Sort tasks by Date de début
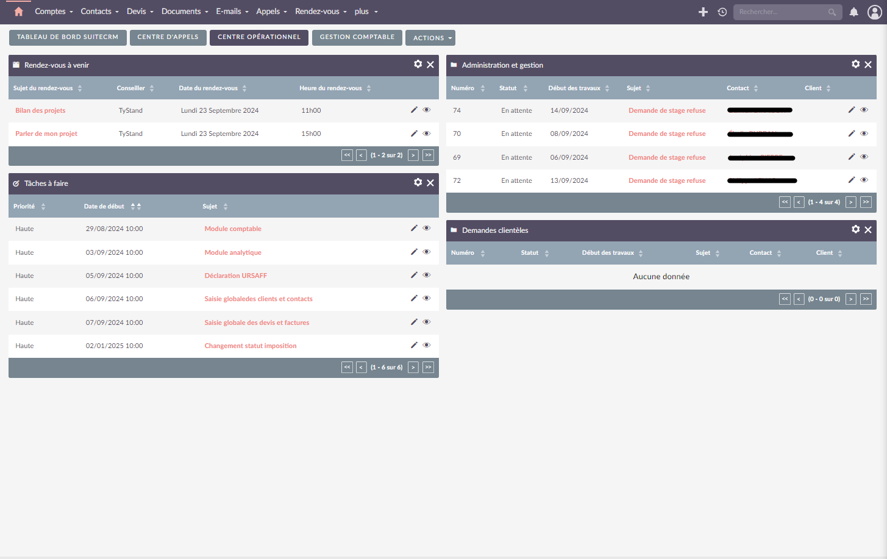 coord(112,207)
